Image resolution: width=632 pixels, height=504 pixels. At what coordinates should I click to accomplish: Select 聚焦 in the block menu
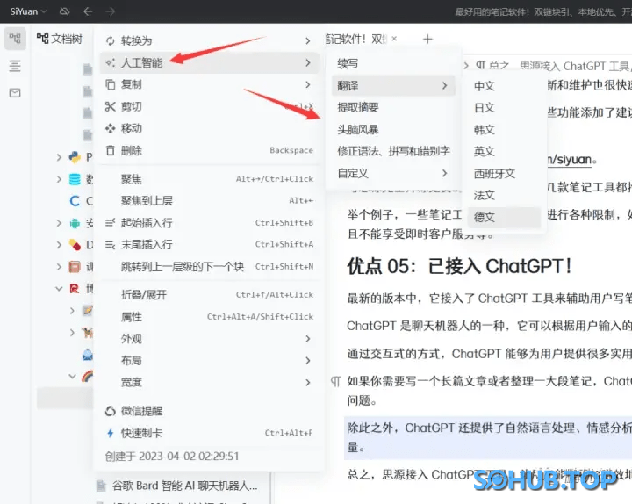tap(208, 178)
